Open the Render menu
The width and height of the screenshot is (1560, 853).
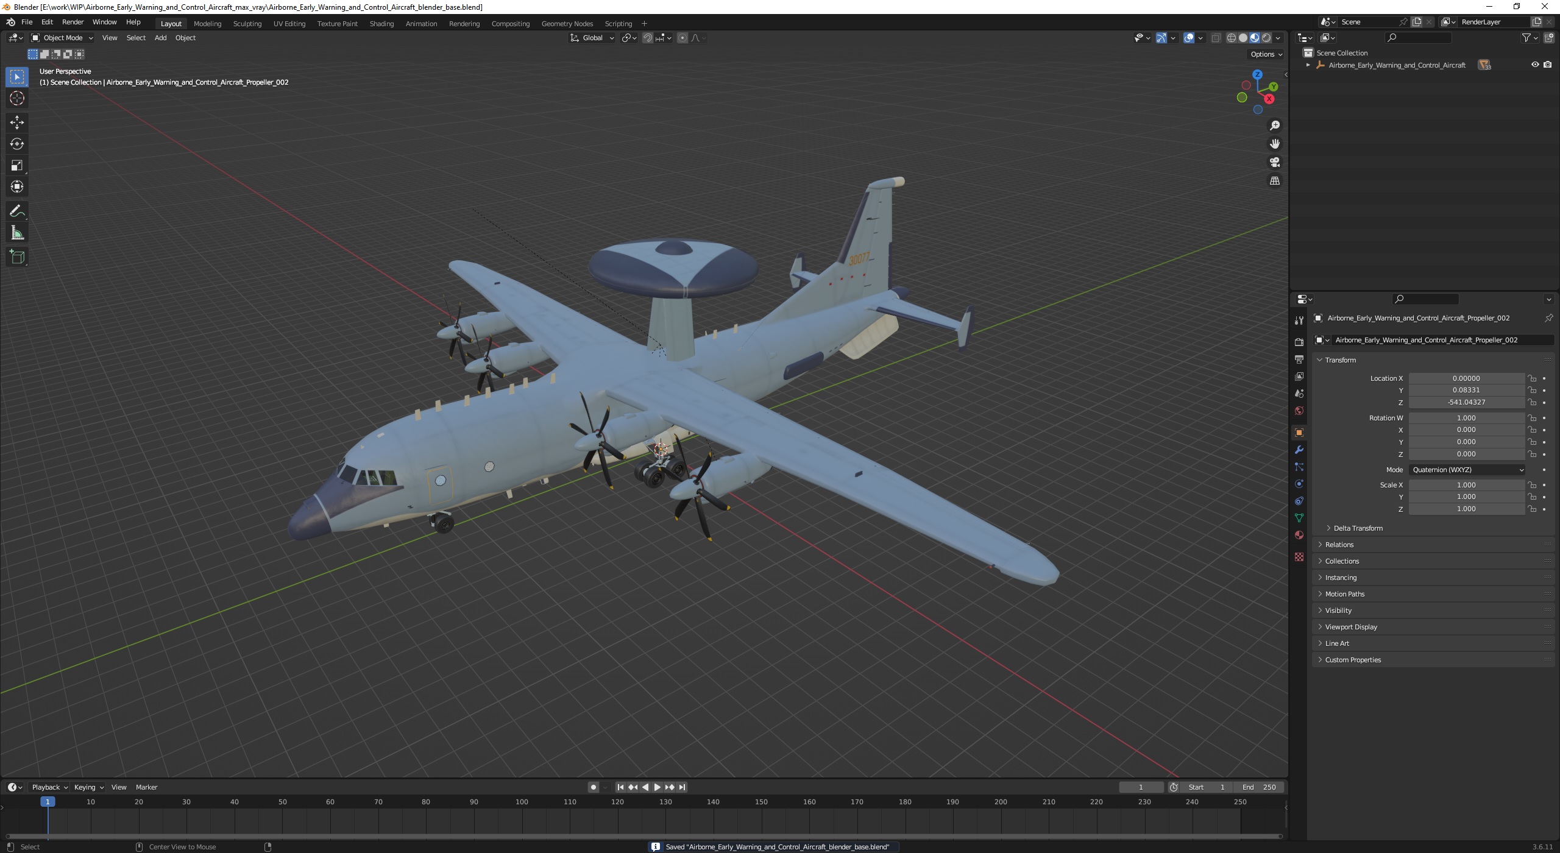(x=73, y=22)
